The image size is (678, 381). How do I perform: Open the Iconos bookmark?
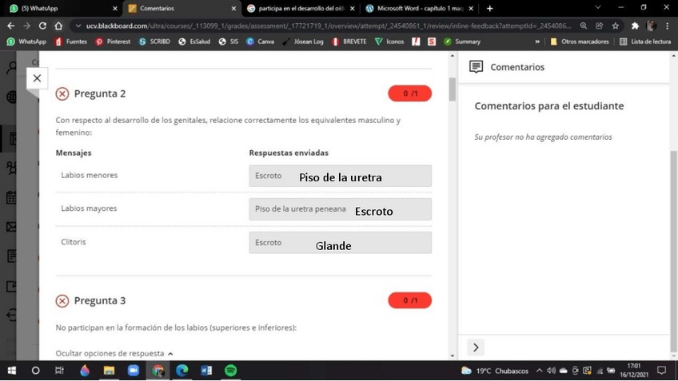pos(389,42)
